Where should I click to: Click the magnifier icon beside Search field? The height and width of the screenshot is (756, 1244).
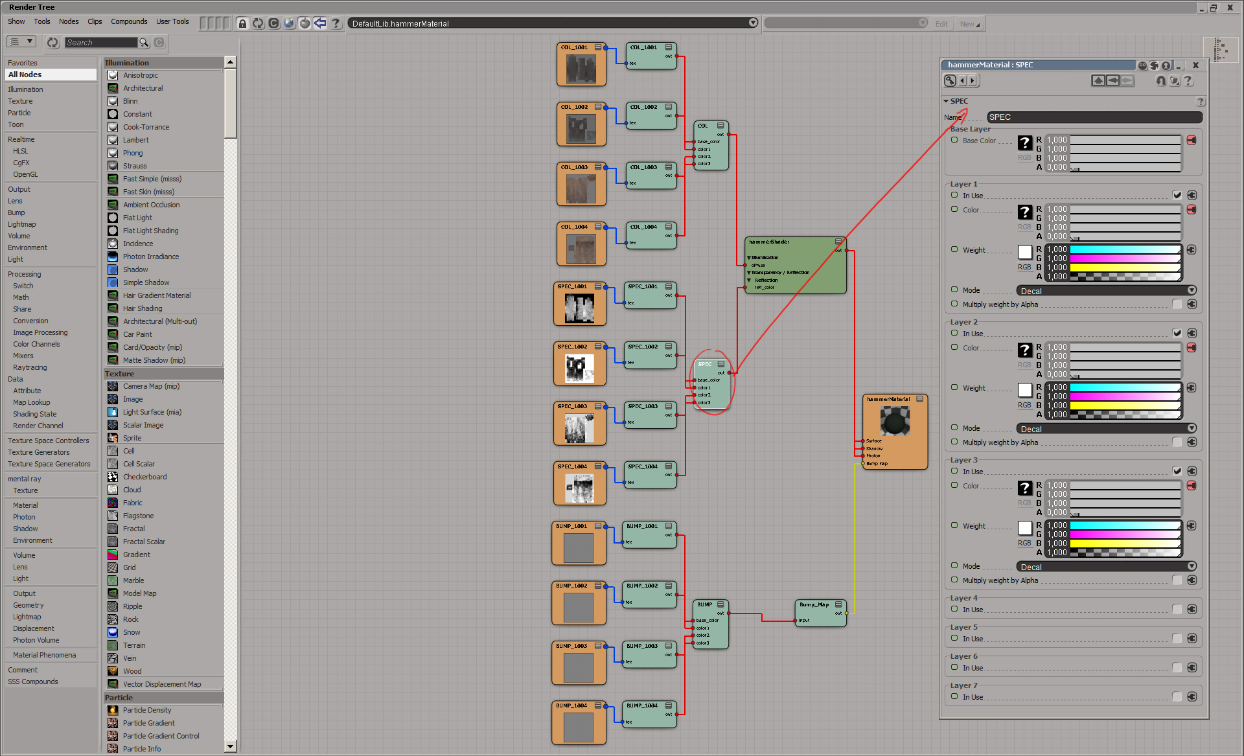point(144,43)
